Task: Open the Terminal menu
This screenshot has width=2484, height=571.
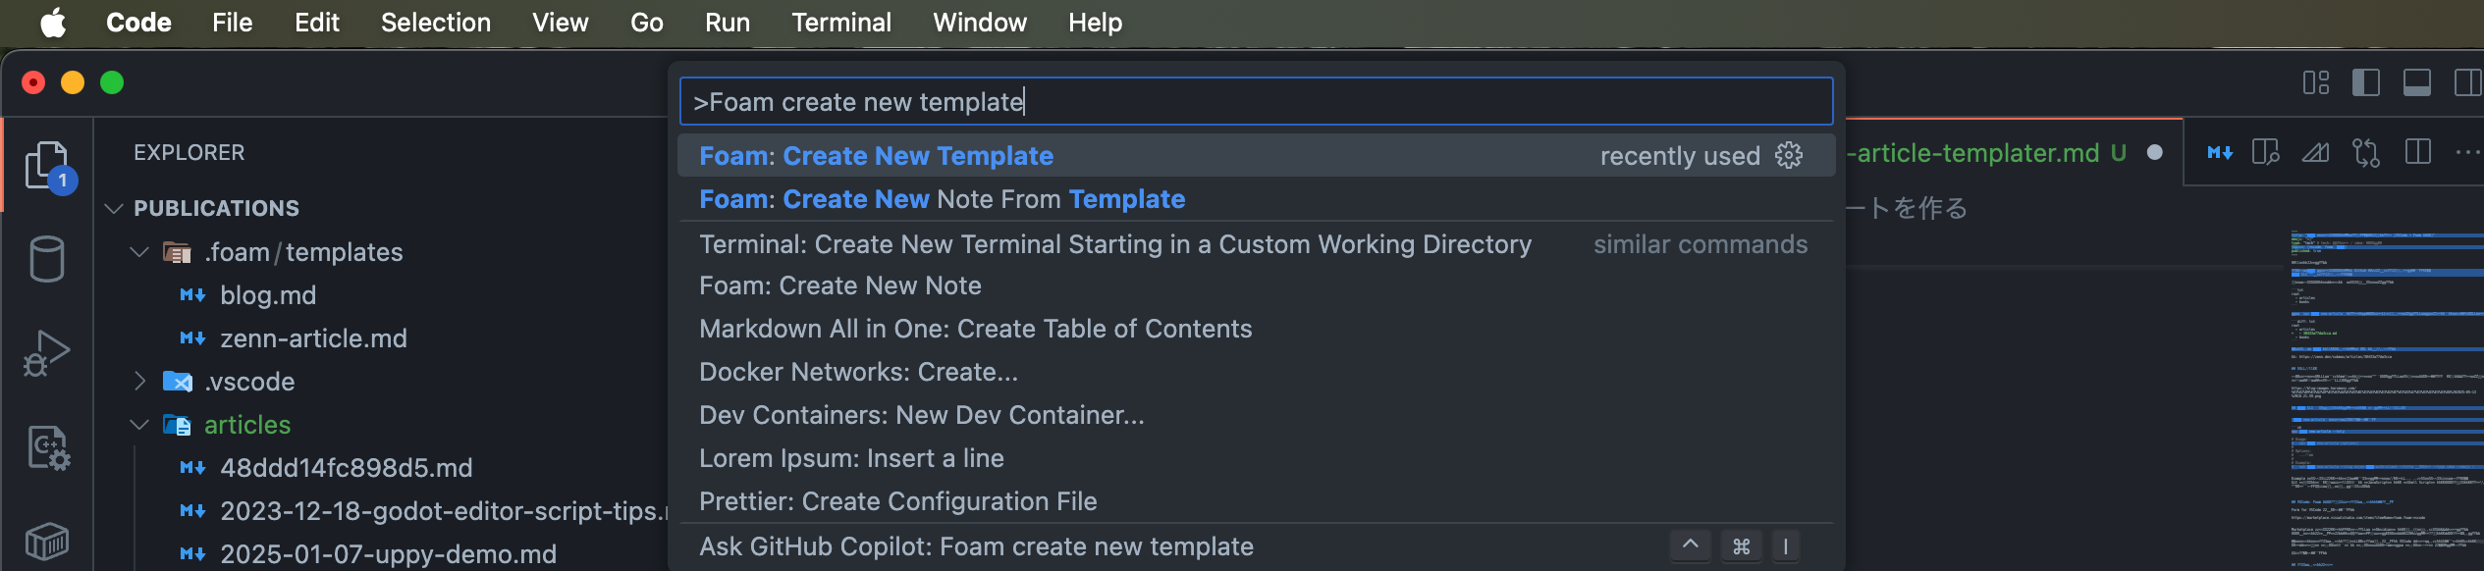Action: [x=841, y=22]
